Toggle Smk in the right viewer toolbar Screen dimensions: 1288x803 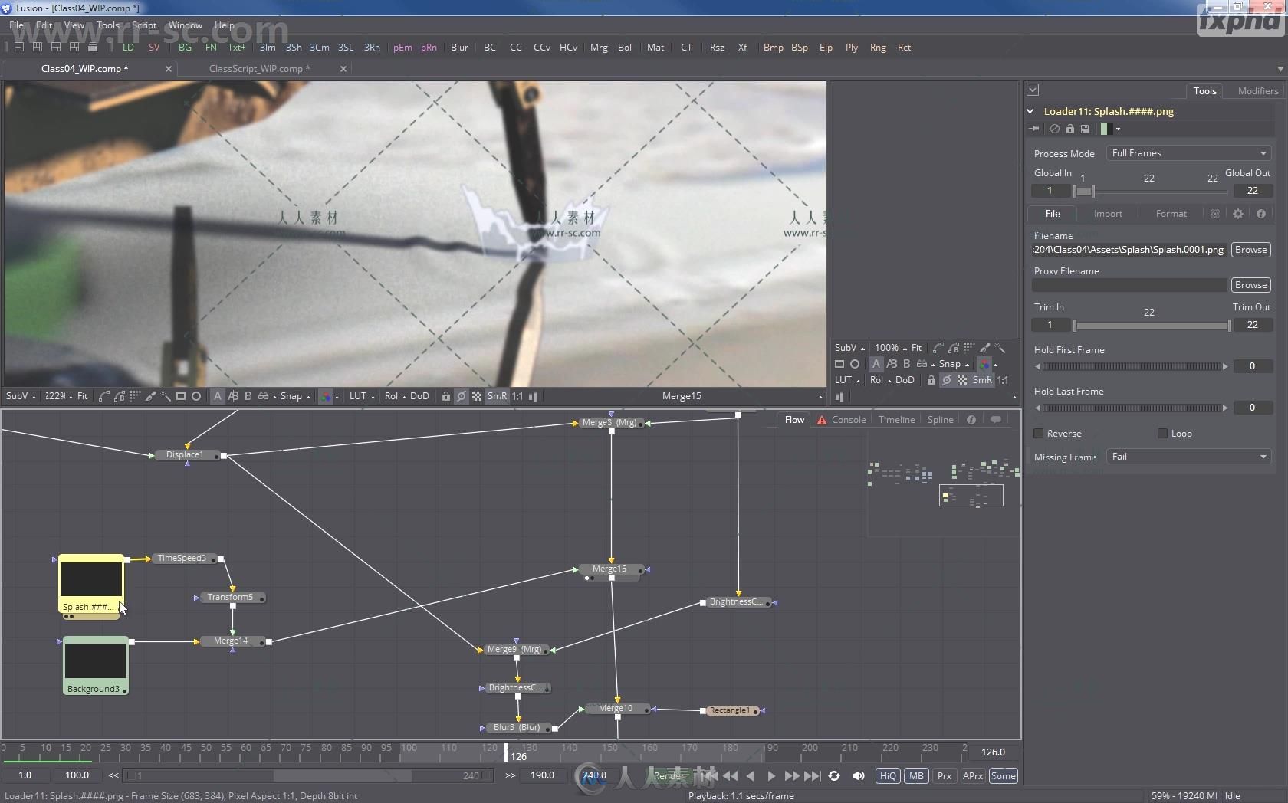pos(982,380)
